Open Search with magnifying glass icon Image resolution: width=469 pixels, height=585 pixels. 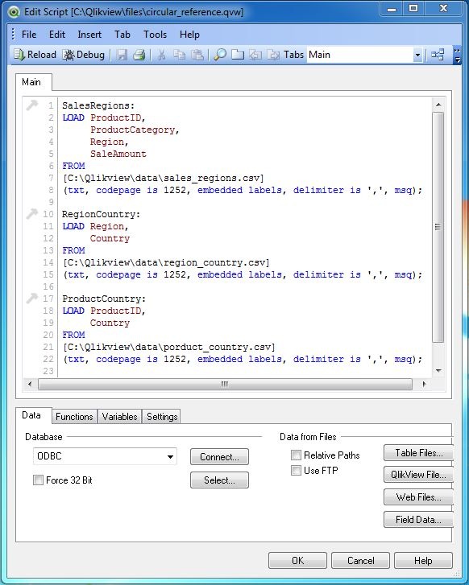click(220, 55)
